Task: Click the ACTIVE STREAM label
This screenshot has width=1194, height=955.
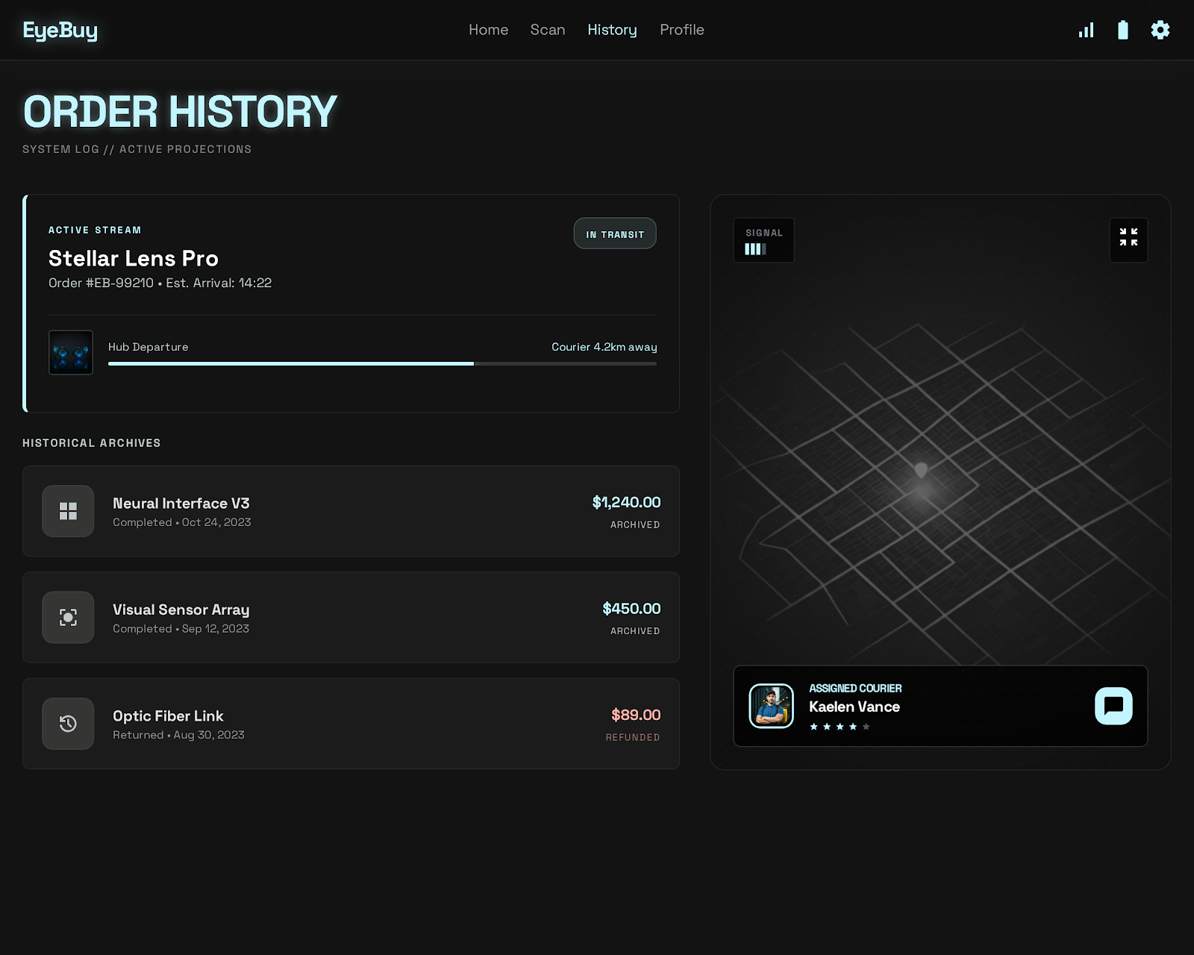Action: pyautogui.click(x=95, y=230)
